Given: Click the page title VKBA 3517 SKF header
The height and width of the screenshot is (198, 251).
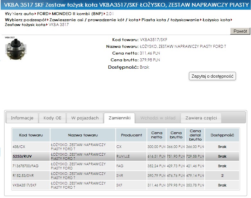Looking at the screenshot, I should [x=126, y=5].
